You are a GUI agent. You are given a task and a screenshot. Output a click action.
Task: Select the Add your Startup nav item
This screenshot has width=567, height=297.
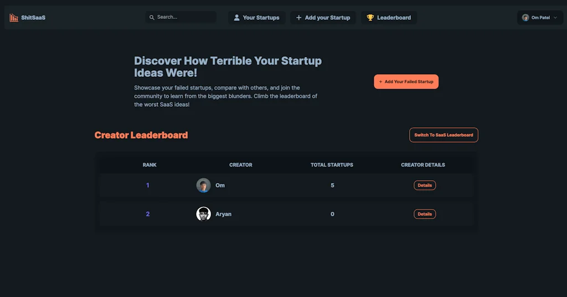(x=327, y=18)
